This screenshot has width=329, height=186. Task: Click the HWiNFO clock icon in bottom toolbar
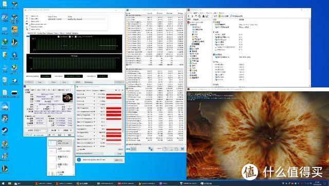point(165,149)
